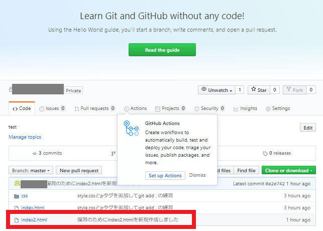The width and height of the screenshot is (323, 231).
Task: Open the Settings tab
Action: point(278,108)
